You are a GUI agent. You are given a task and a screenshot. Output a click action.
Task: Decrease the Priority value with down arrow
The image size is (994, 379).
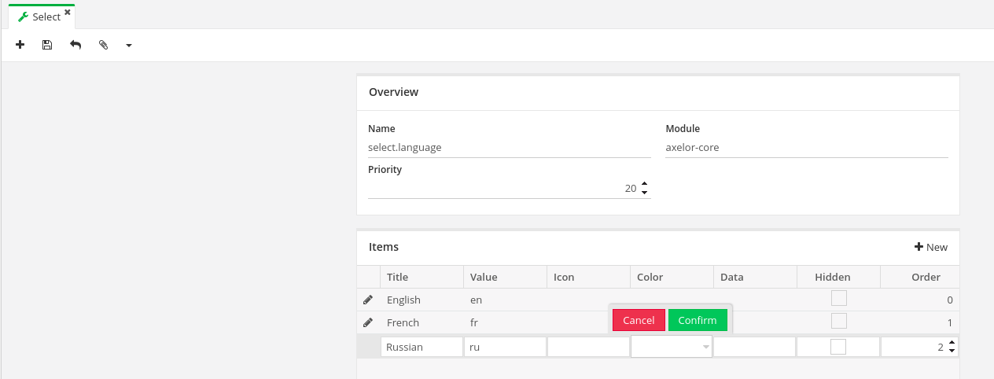coord(645,192)
